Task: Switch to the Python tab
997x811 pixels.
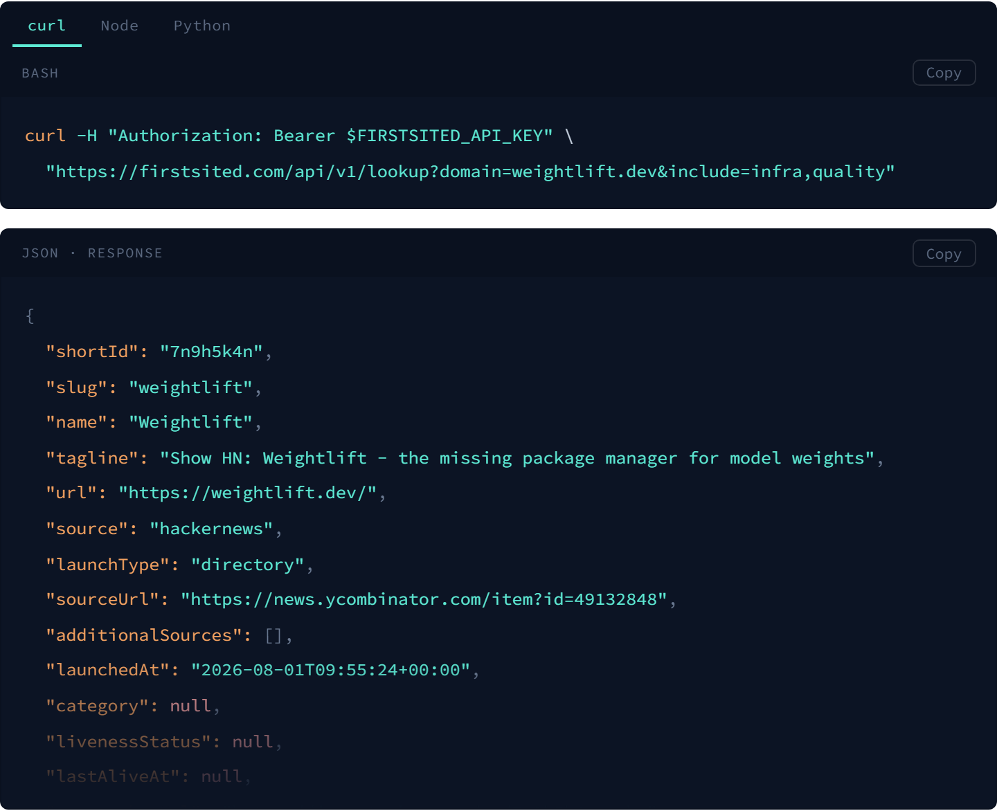Action: (x=202, y=26)
